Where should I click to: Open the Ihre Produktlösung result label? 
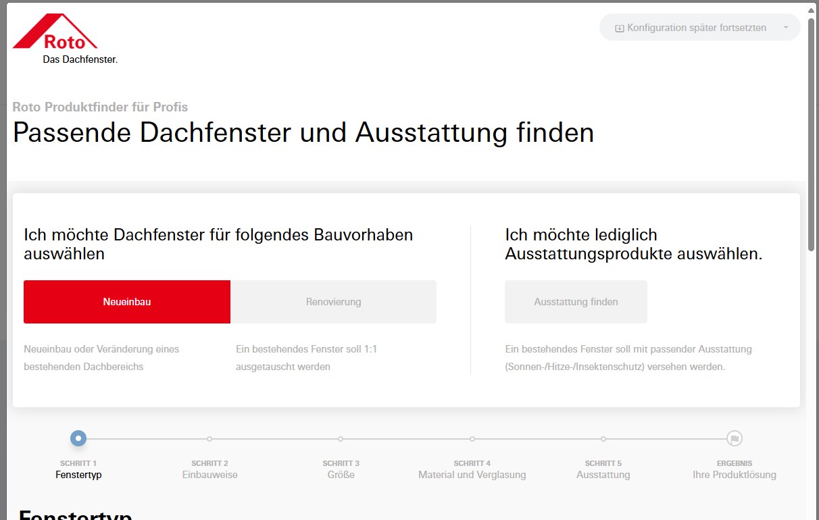[x=735, y=475]
